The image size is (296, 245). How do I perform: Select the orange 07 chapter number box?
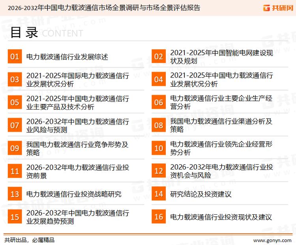pos(15,125)
